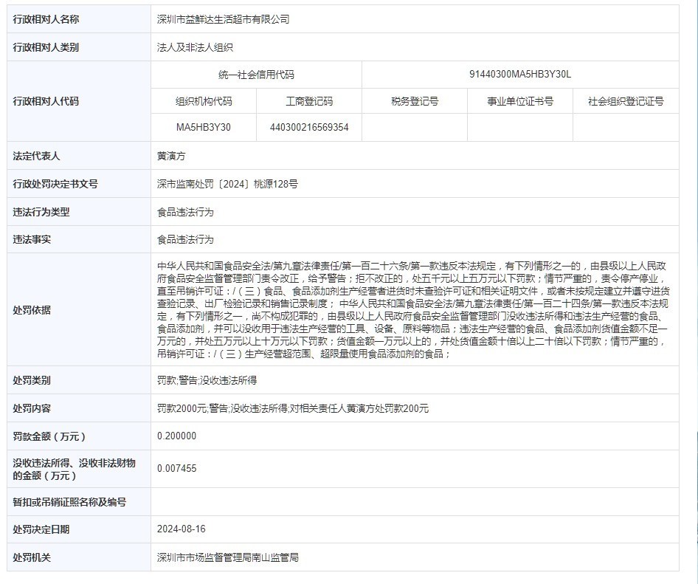Click the 组织机构代码 column header

click(204, 101)
